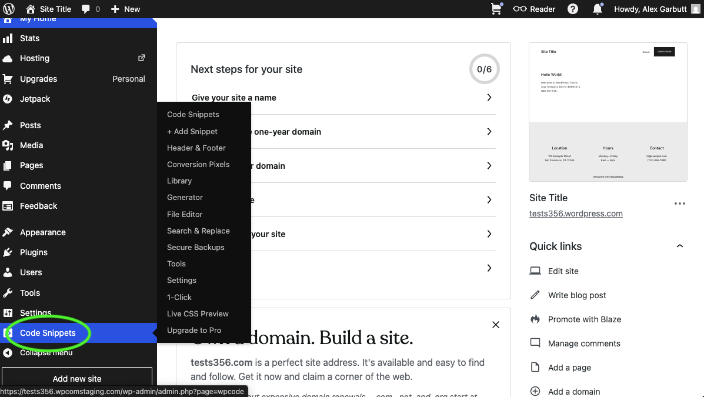Screen dimensions: 704x397
Task: Click the Comments bubble icon in sidebar
Action: tap(8, 185)
